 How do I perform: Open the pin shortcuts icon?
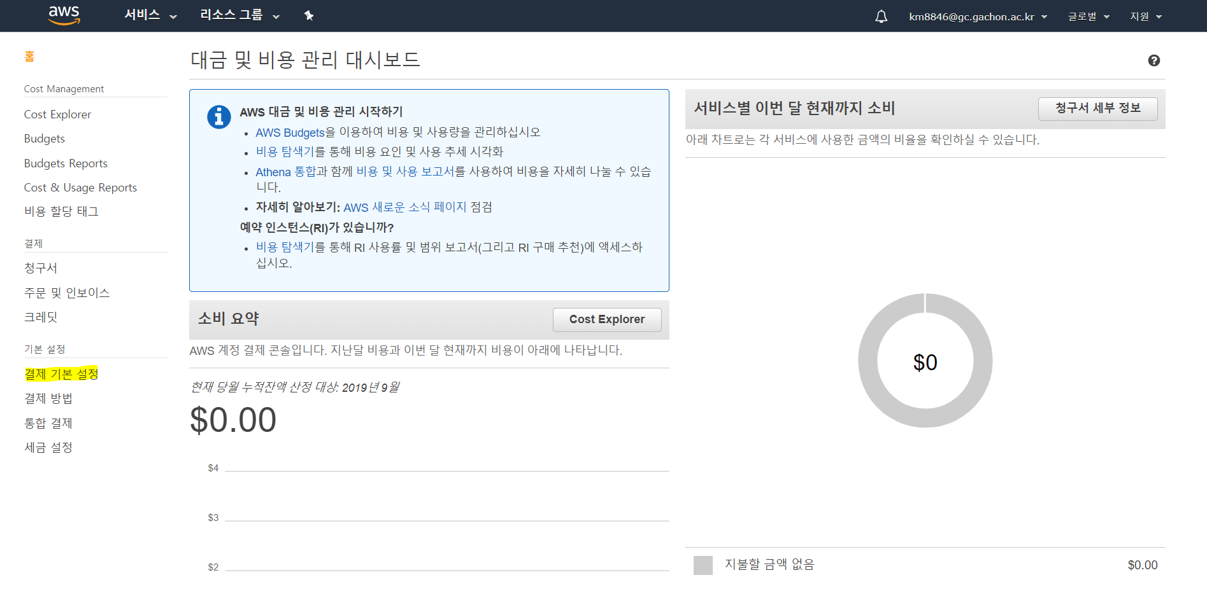[x=309, y=15]
